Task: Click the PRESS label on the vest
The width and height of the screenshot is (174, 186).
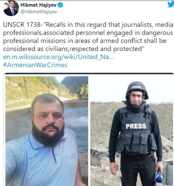Action: (x=136, y=126)
